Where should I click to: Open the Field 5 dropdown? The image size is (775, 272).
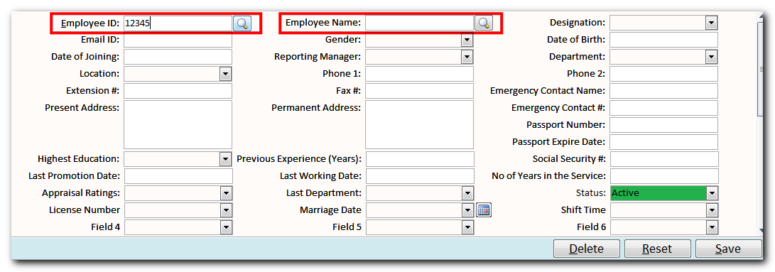tap(467, 227)
